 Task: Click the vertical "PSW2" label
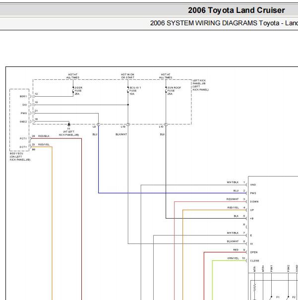288,268
